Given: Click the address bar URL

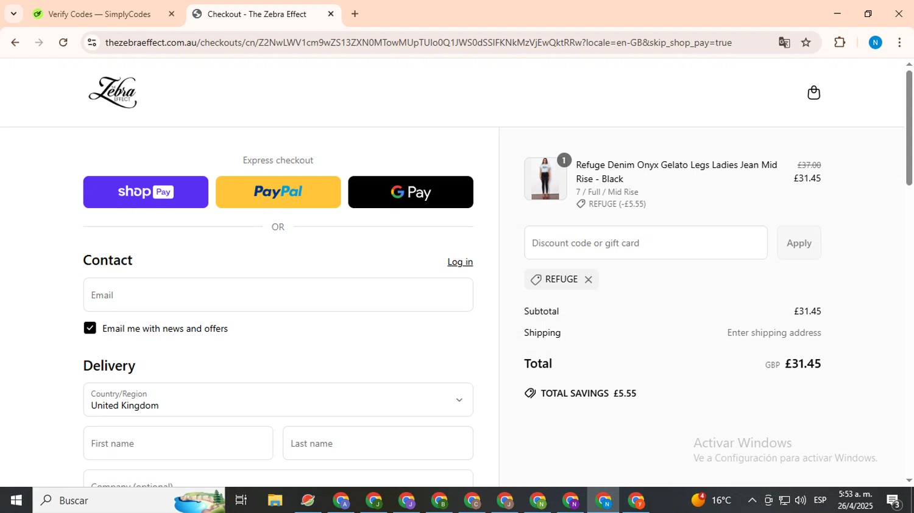Looking at the screenshot, I should 419,43.
